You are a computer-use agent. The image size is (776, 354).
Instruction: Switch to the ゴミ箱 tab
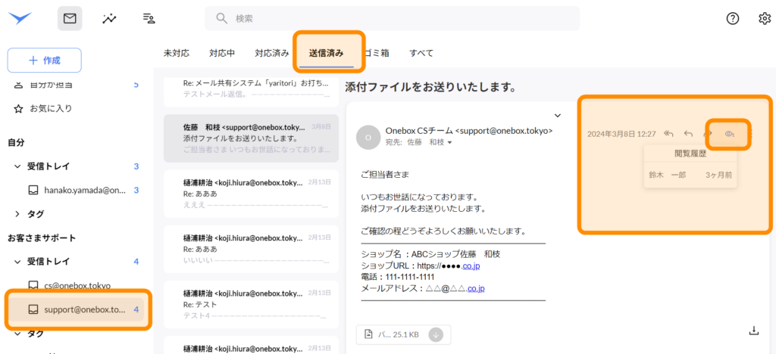pos(376,53)
